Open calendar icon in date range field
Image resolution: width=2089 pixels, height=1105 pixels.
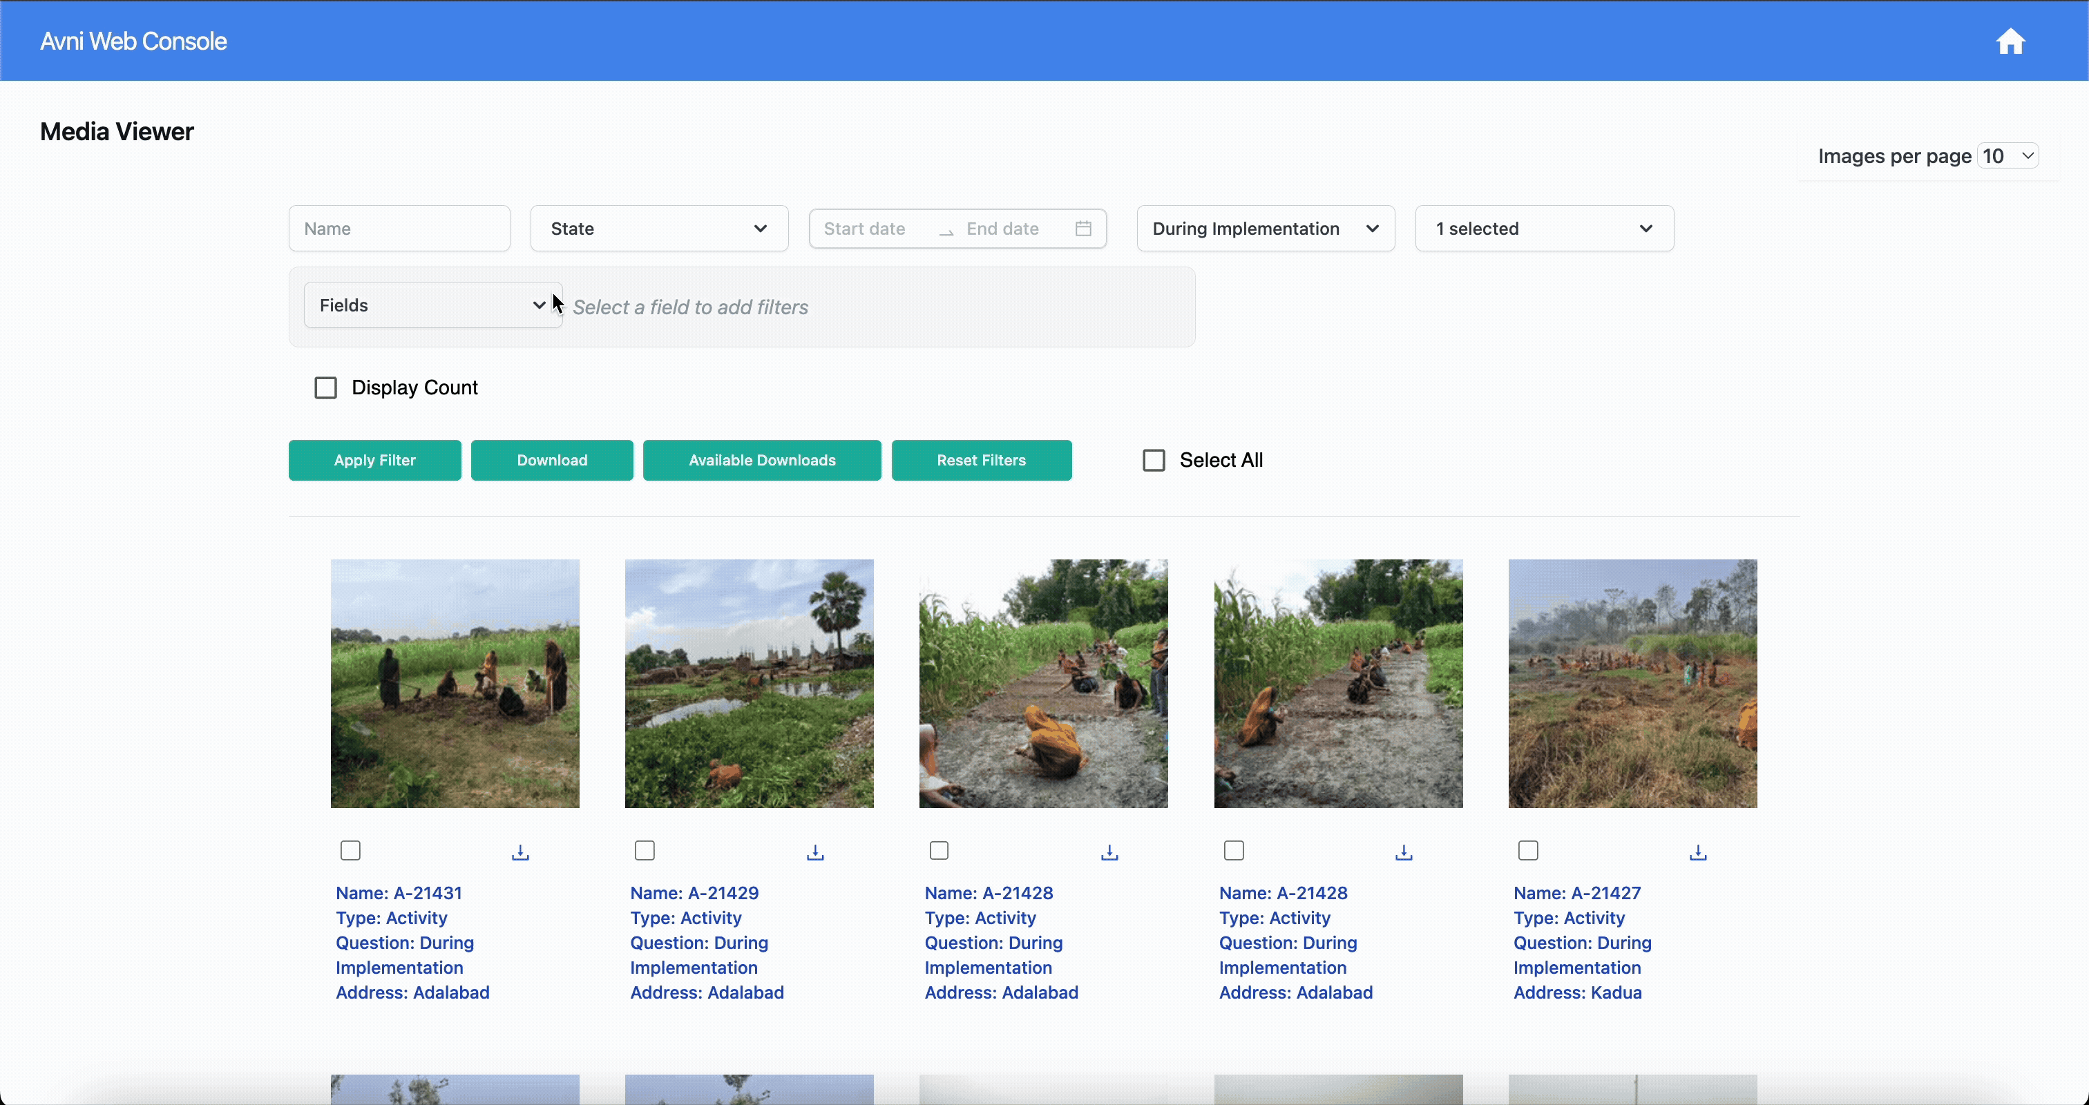(x=1083, y=229)
